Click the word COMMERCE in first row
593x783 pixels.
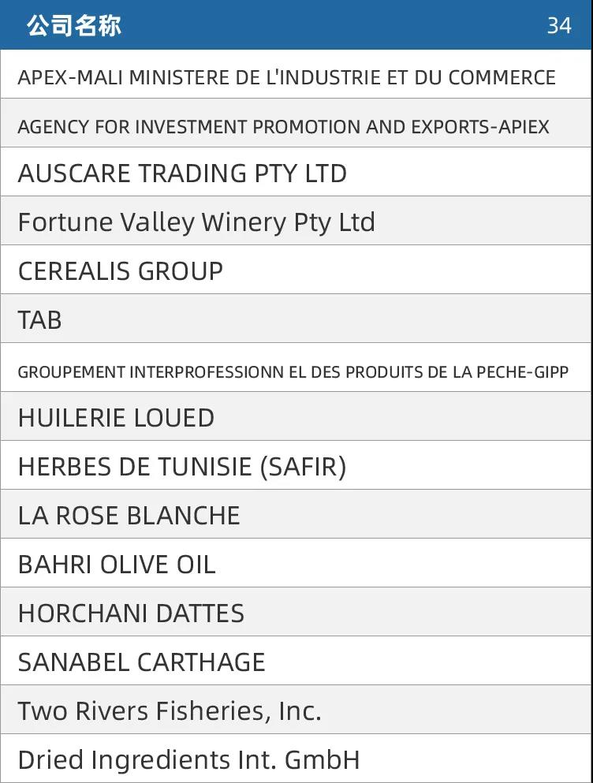[502, 77]
